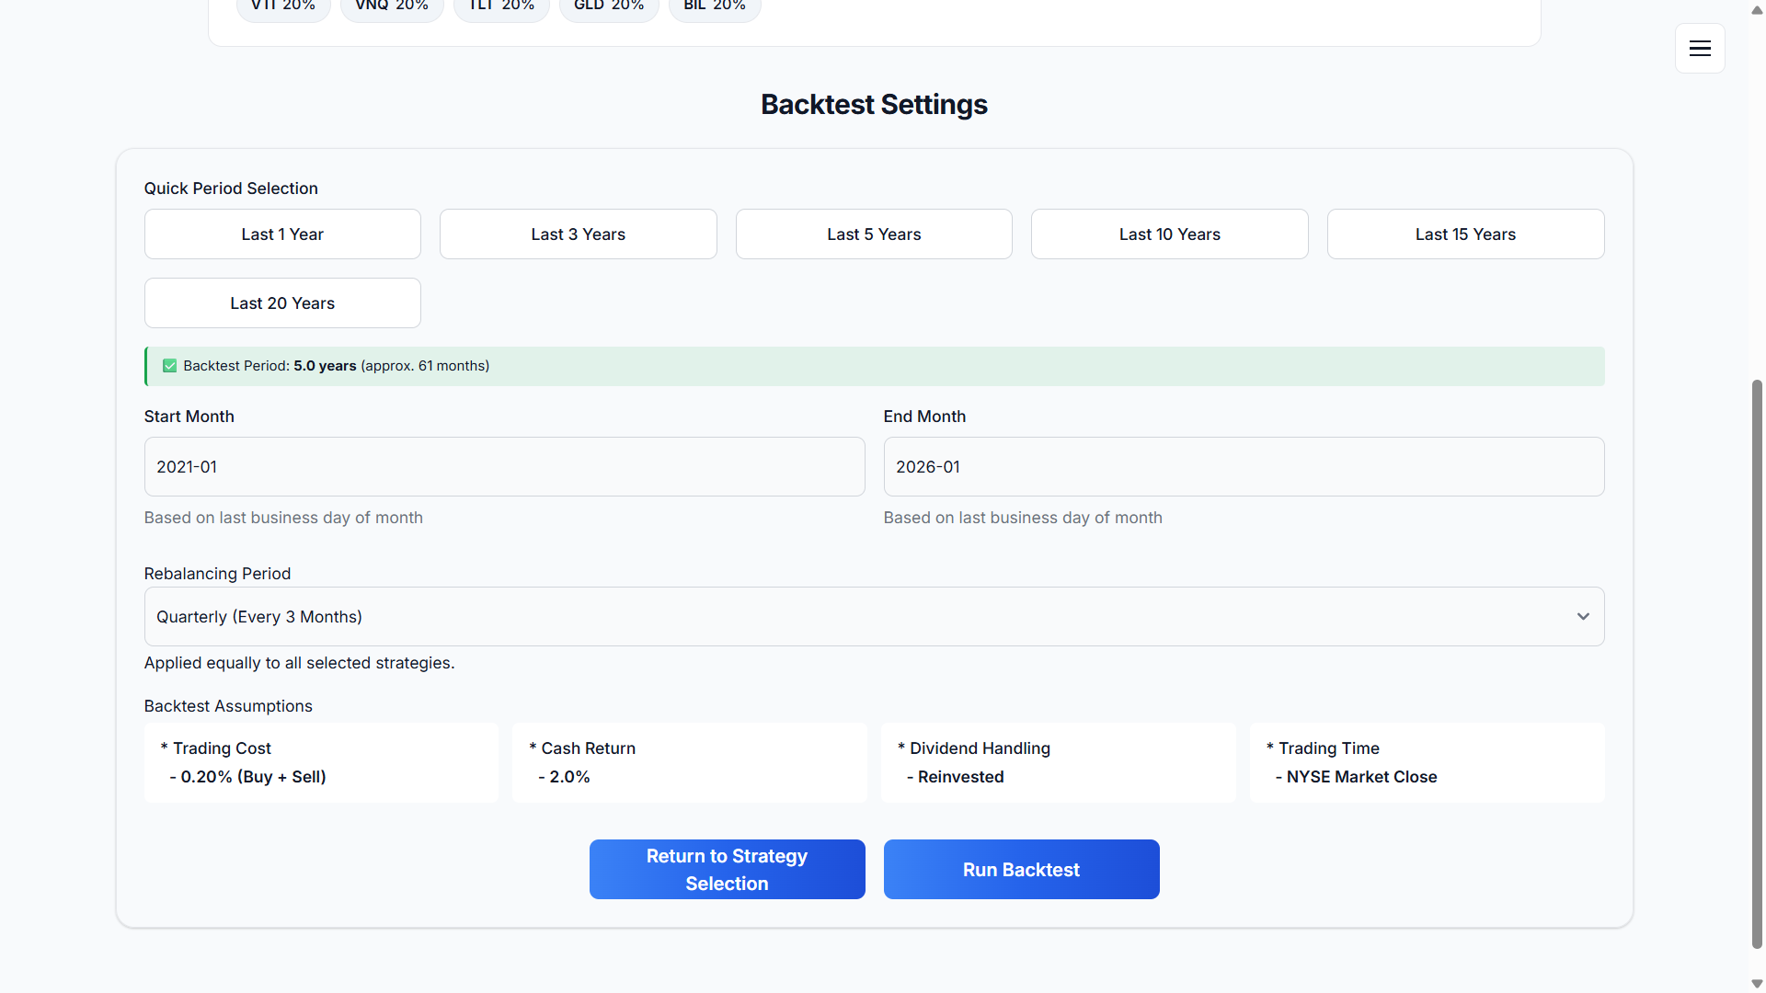Click the Trading Cost assumption card

(x=321, y=761)
